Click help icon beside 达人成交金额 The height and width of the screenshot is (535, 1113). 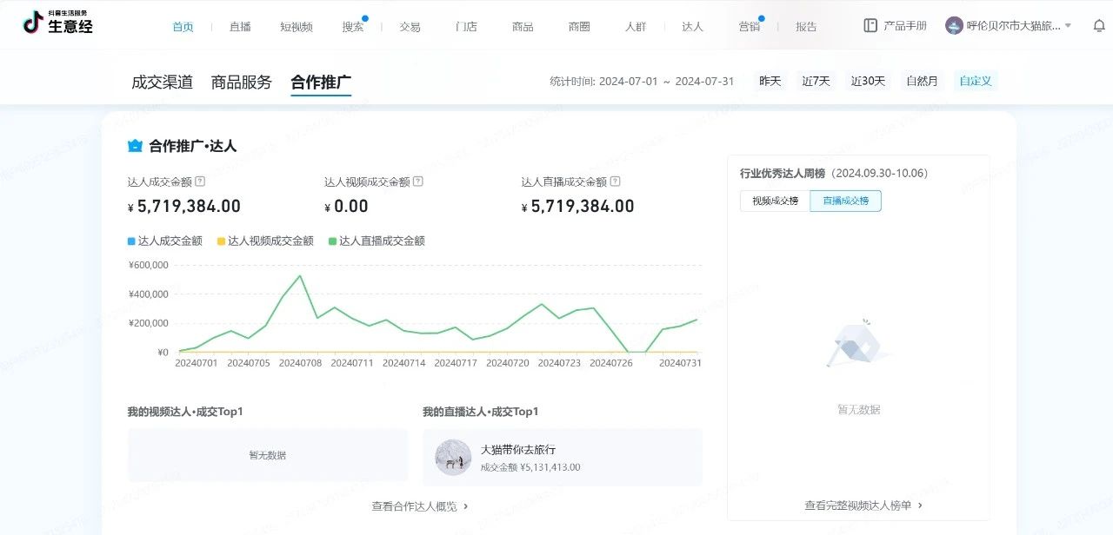[200, 182]
